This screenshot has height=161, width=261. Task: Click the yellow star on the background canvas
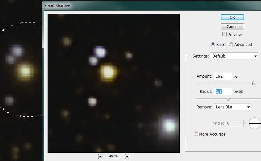click(x=25, y=70)
